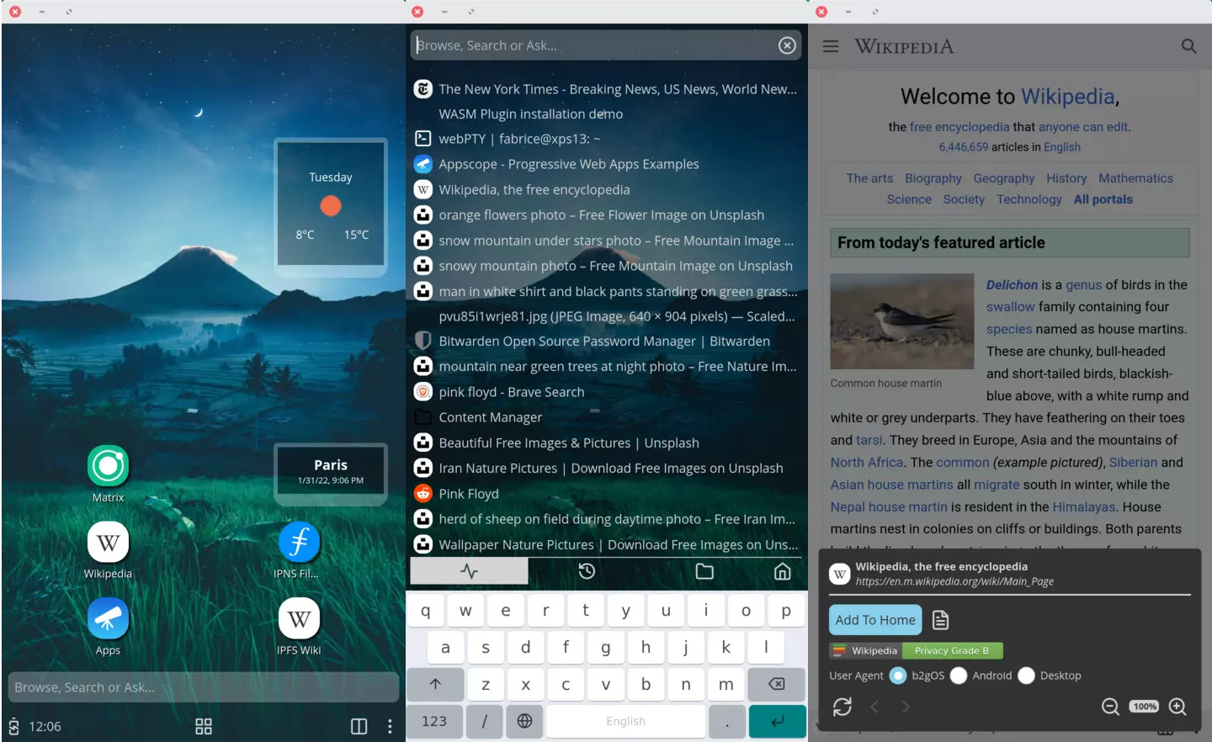
Task: Tap the globe language key on the keyboard
Action: pyautogui.click(x=524, y=721)
